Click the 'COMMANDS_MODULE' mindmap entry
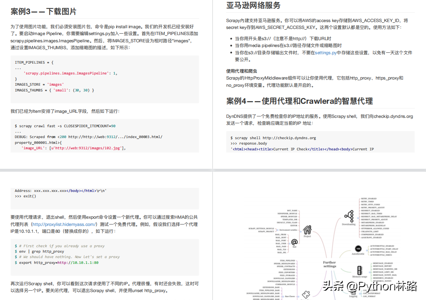Screen dimensions: 426x300 click(x=285, y=284)
